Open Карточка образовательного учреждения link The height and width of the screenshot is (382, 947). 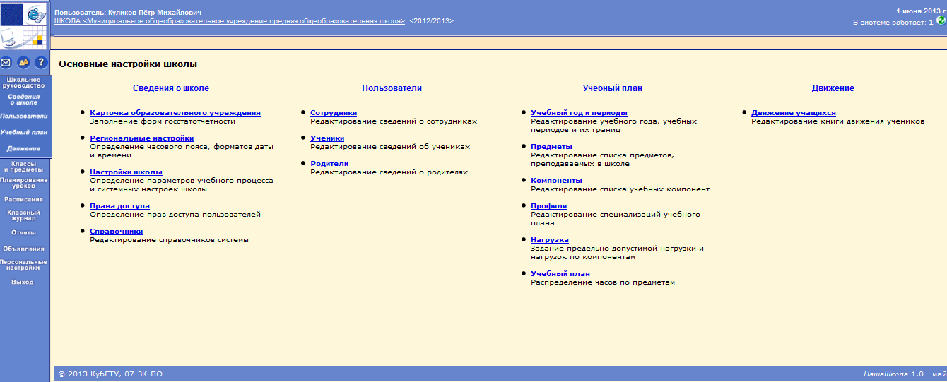coord(175,112)
